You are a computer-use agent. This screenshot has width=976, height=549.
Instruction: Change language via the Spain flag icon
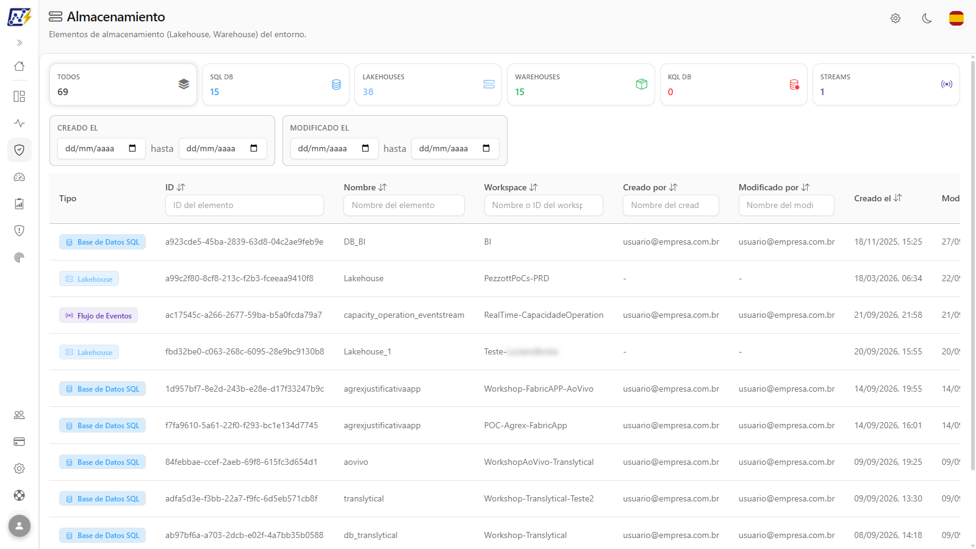pos(956,18)
